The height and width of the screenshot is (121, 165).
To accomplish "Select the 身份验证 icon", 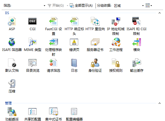I will click(95, 63).
